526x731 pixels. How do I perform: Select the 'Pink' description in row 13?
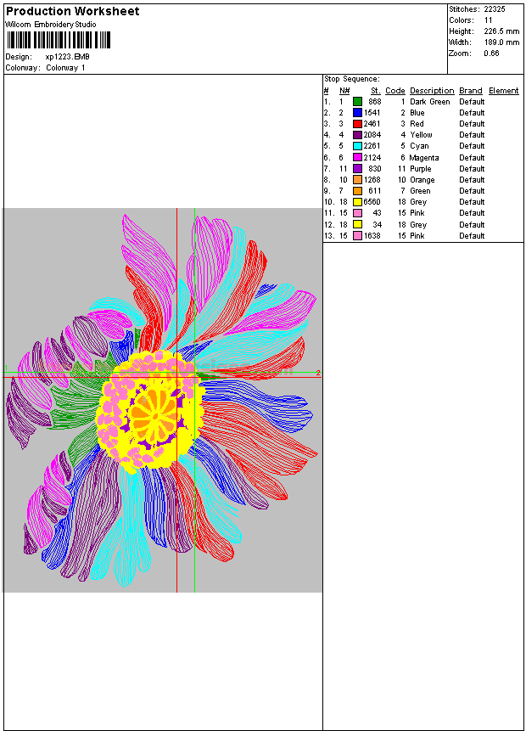[417, 236]
